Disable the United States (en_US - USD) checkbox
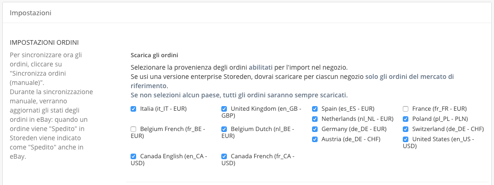Screen dimensions: 494x185 tap(406, 139)
